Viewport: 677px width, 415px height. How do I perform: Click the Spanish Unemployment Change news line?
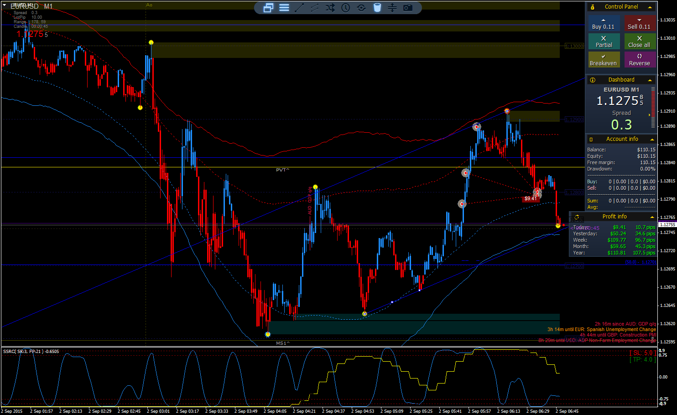(602, 329)
